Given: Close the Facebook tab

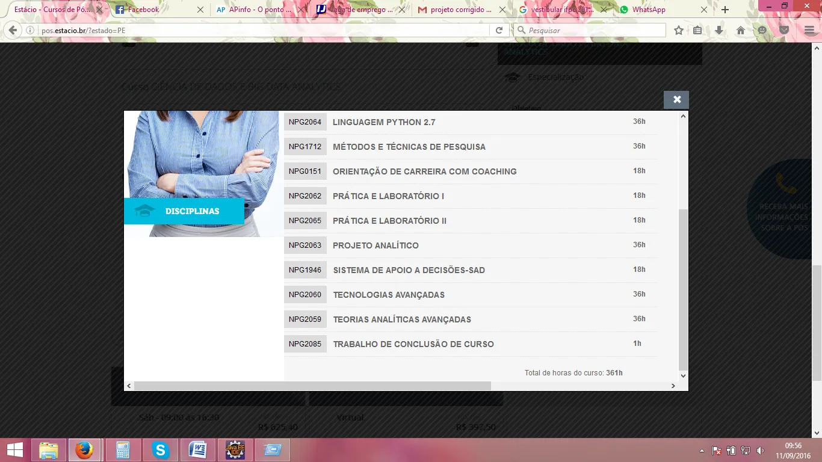Looking at the screenshot, I should (x=200, y=10).
